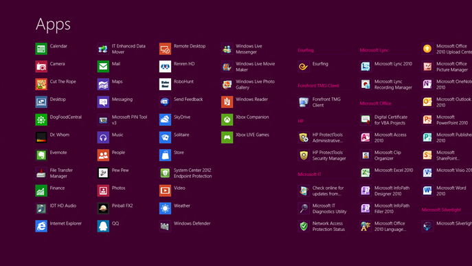Launch Microsoft PowerPoint 2010 icon
The image size is (472, 266).
428,120
